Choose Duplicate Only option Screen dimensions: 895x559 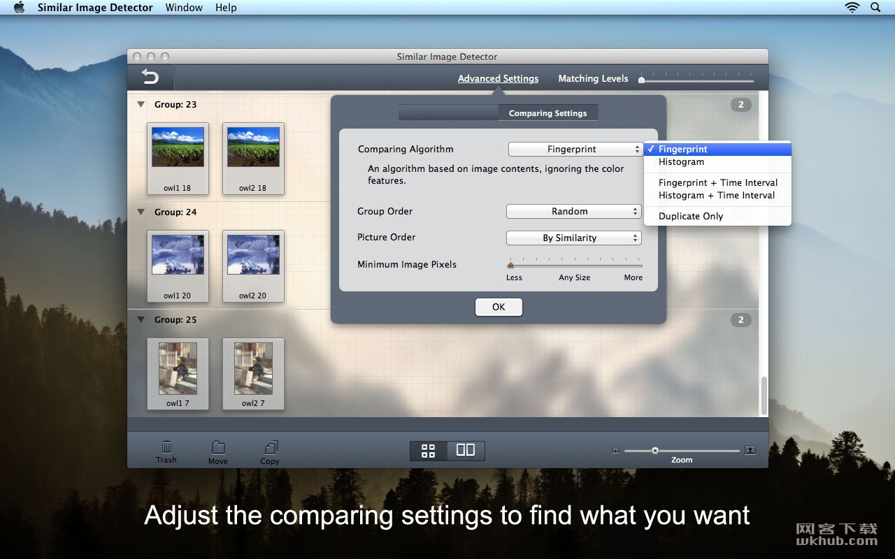coord(717,217)
